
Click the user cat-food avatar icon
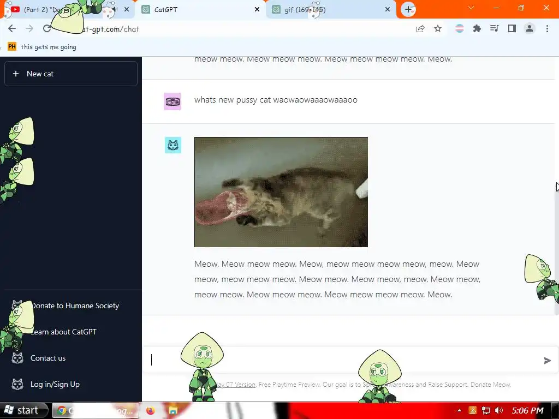173,101
